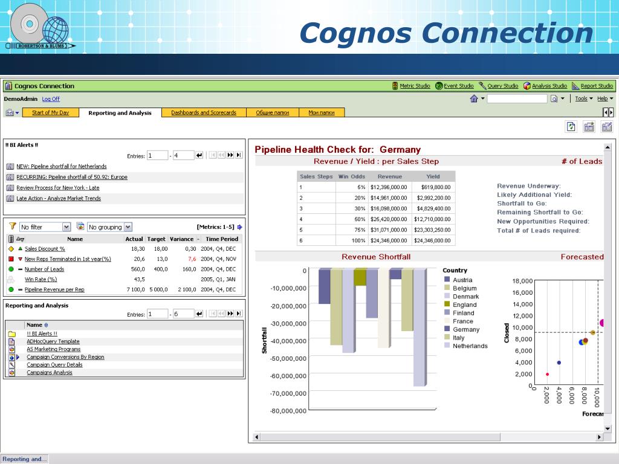Jump to last page in BI Alerts
Image resolution: width=619 pixels, height=464 pixels.
pos(239,155)
